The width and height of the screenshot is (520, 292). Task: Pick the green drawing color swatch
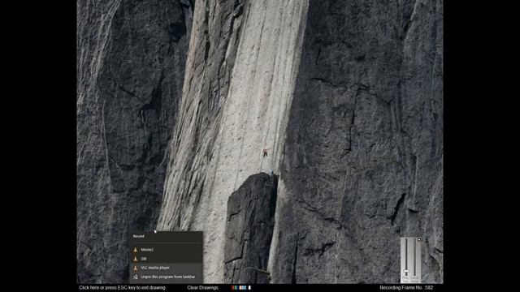point(236,288)
